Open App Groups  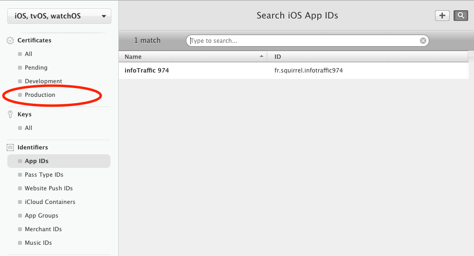[41, 216]
